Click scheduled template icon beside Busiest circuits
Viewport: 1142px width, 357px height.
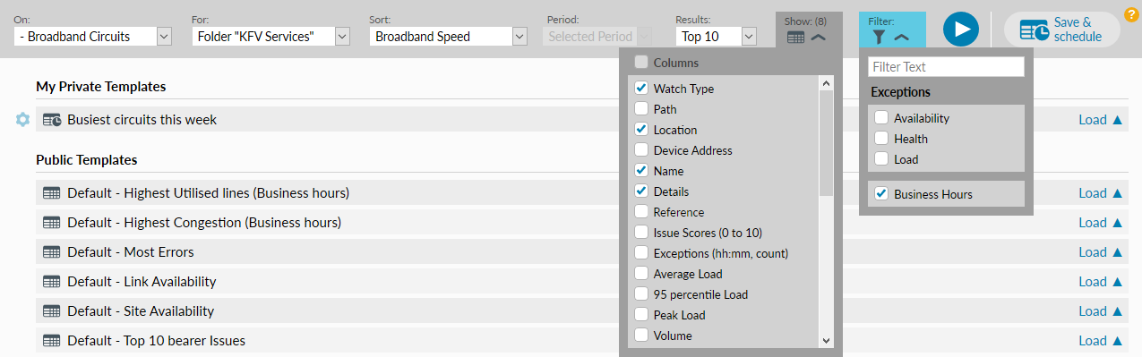tap(52, 120)
